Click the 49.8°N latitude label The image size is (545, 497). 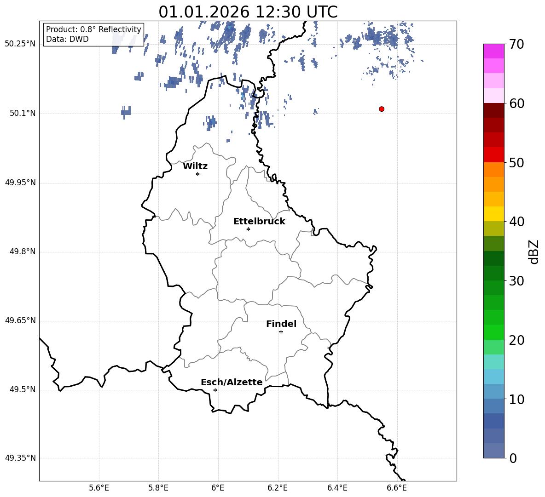tap(22, 251)
